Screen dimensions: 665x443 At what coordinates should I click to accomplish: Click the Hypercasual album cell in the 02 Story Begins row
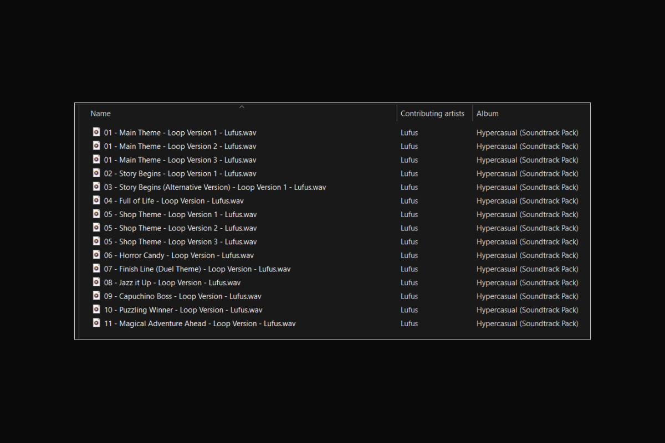(x=528, y=174)
